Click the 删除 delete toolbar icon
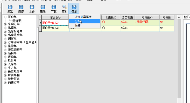190x103 pixels. pos(43,9)
